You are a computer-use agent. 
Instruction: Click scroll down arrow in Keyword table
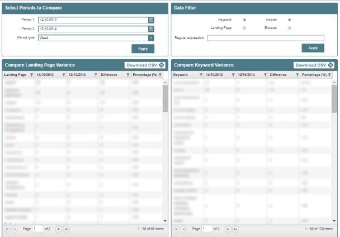point(334,221)
